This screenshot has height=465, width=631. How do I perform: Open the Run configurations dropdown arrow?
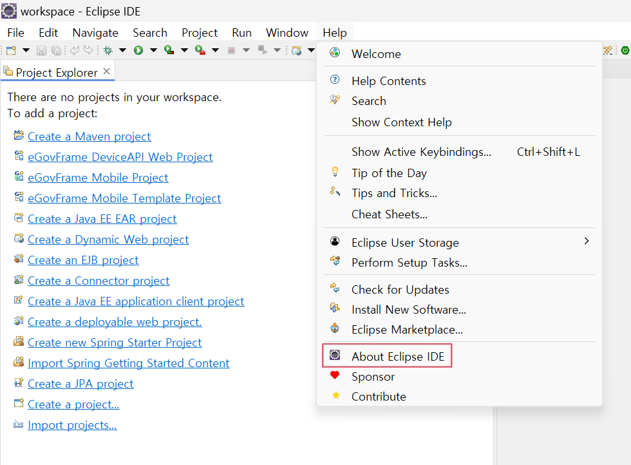153,50
